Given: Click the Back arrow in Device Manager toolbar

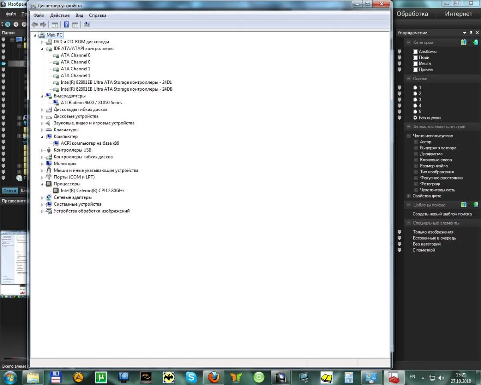Looking at the screenshot, I should click(x=35, y=24).
